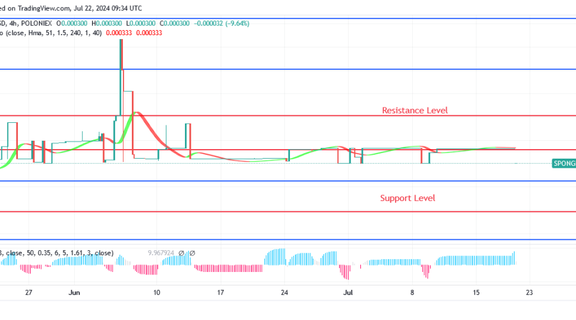Click the high value H0.000300
576x320 pixels.
[106, 23]
